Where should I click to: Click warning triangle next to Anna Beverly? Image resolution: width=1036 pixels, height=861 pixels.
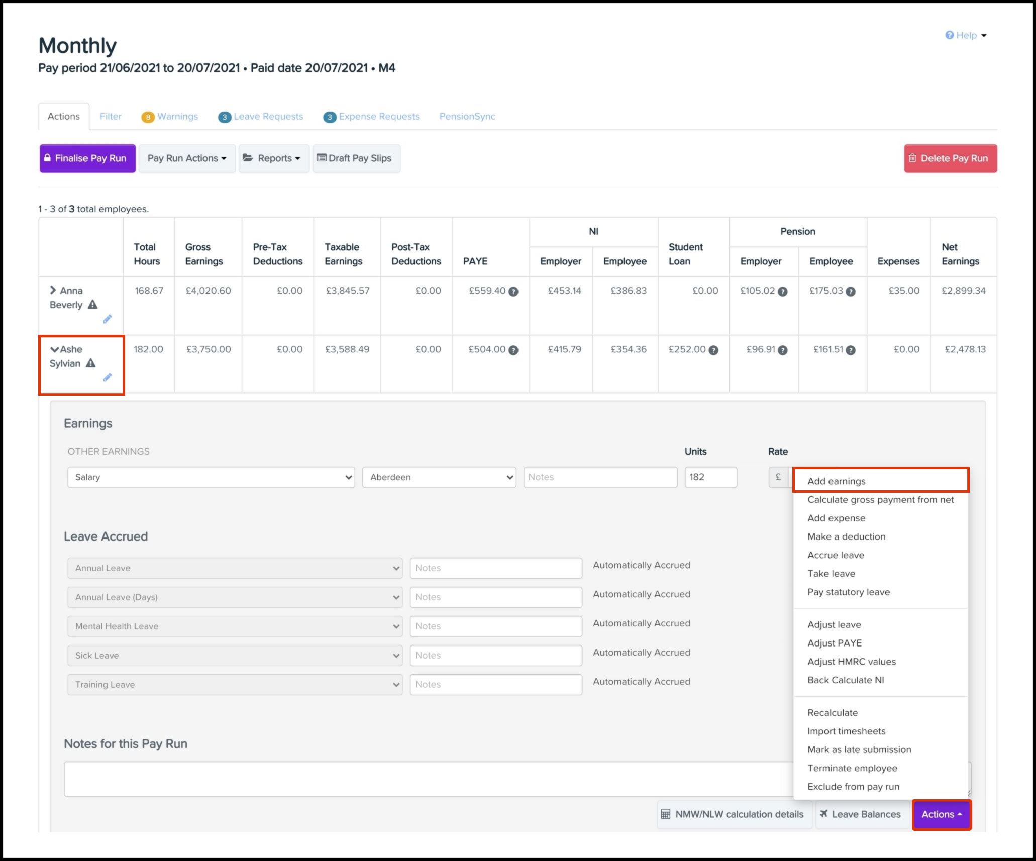[x=92, y=305]
